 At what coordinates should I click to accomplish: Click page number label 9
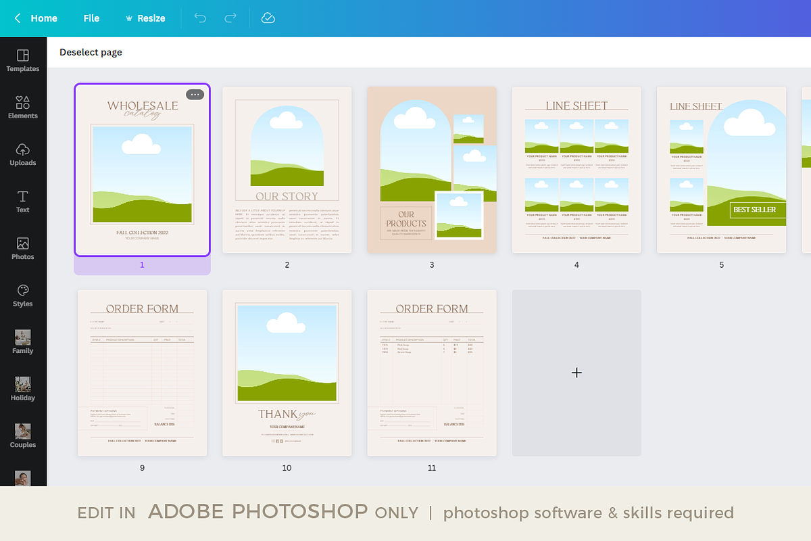tap(142, 468)
